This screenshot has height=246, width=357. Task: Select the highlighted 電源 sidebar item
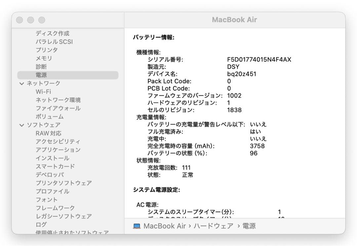click(x=68, y=75)
